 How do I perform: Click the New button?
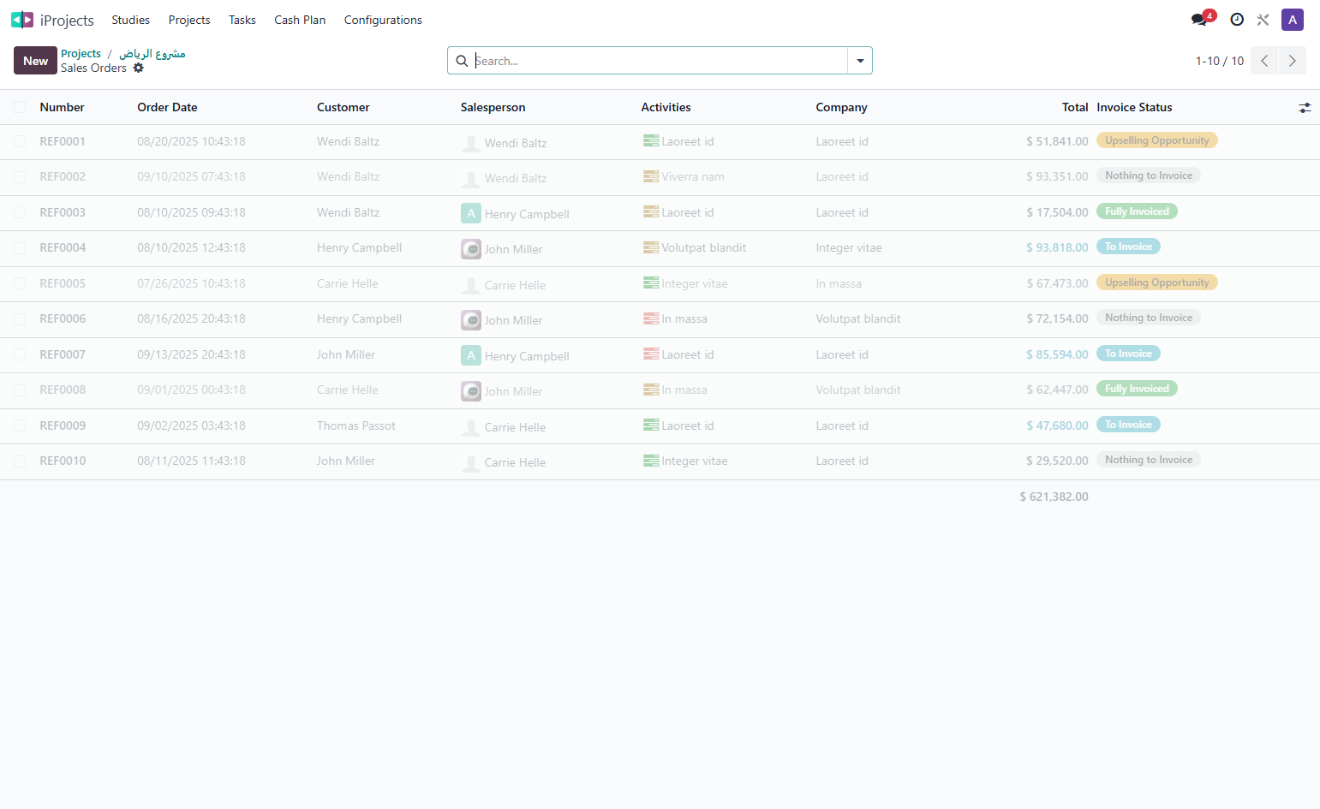click(35, 61)
